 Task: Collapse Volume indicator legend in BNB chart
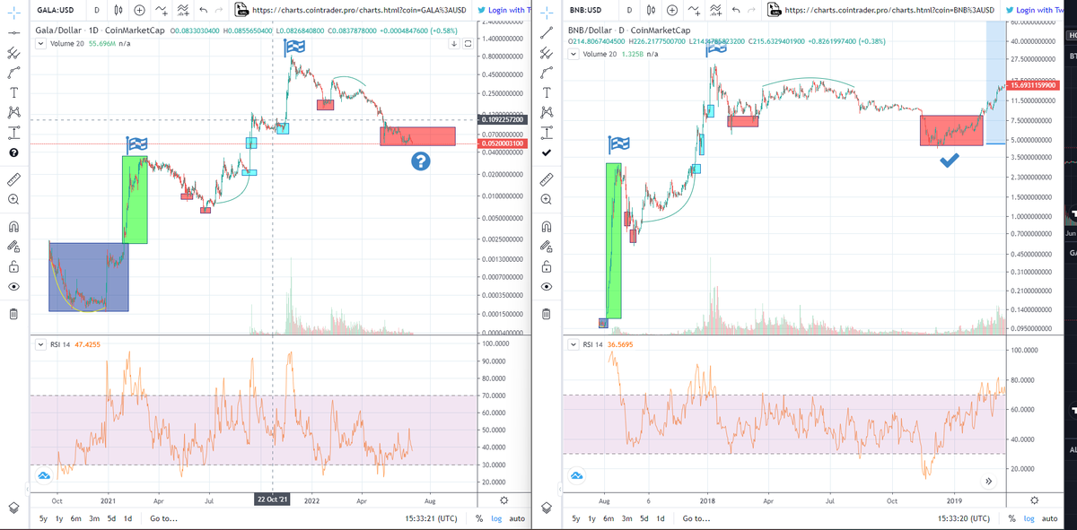(574, 54)
